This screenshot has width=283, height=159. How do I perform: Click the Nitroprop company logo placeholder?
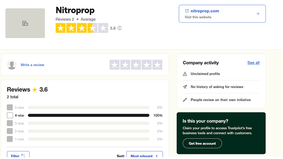pyautogui.click(x=25, y=23)
